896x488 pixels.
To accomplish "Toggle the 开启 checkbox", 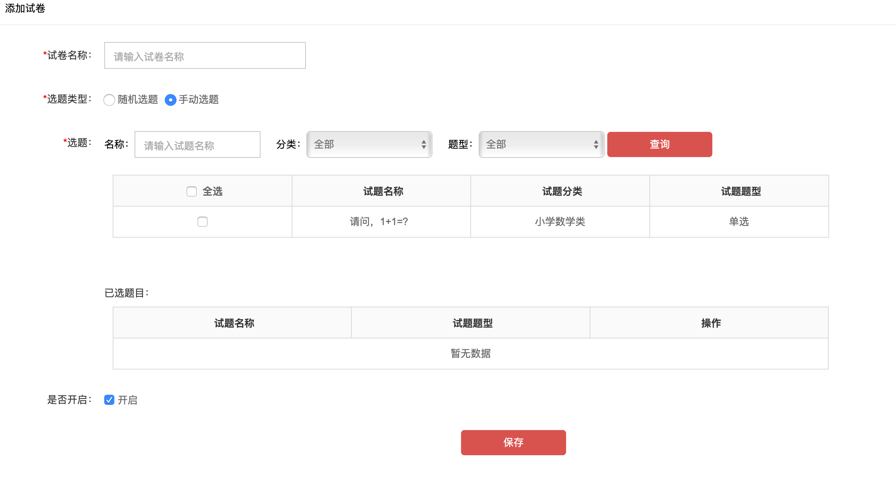I will (x=109, y=400).
